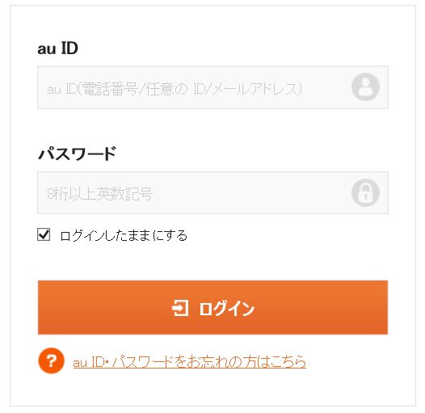The width and height of the screenshot is (425, 413).
Task: Click the bold パスワード heading label
Action: (78, 154)
